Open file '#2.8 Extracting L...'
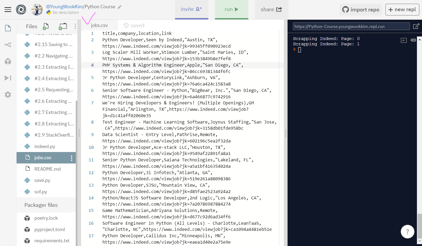Screen dimensions: 422x246 [46, 124]
